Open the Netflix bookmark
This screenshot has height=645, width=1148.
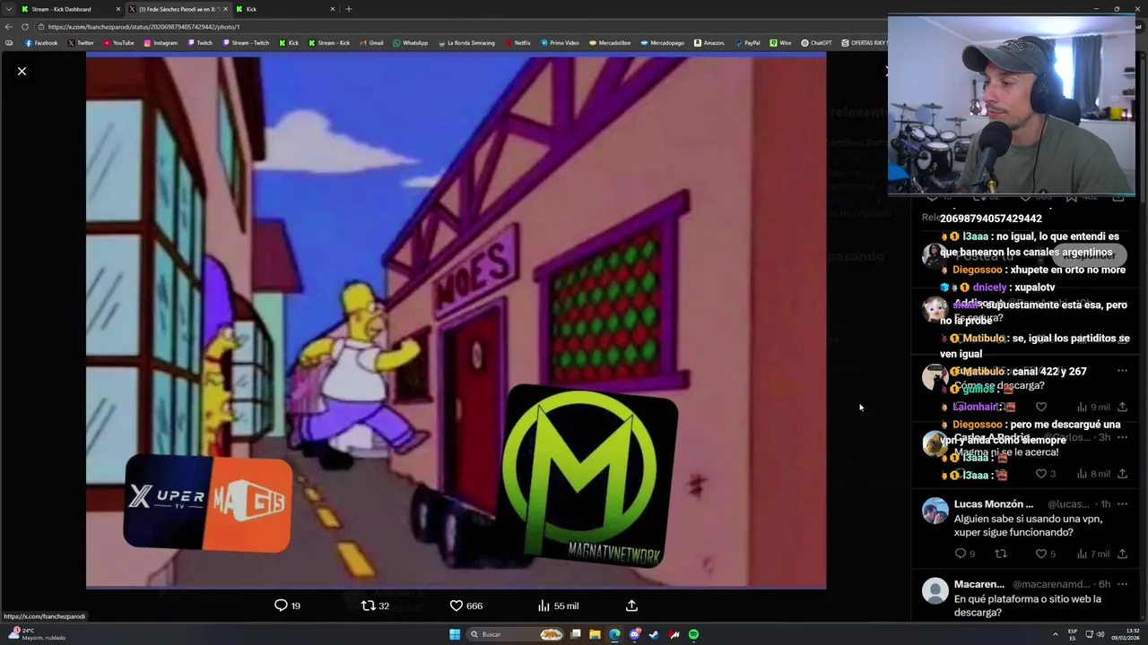click(x=517, y=43)
